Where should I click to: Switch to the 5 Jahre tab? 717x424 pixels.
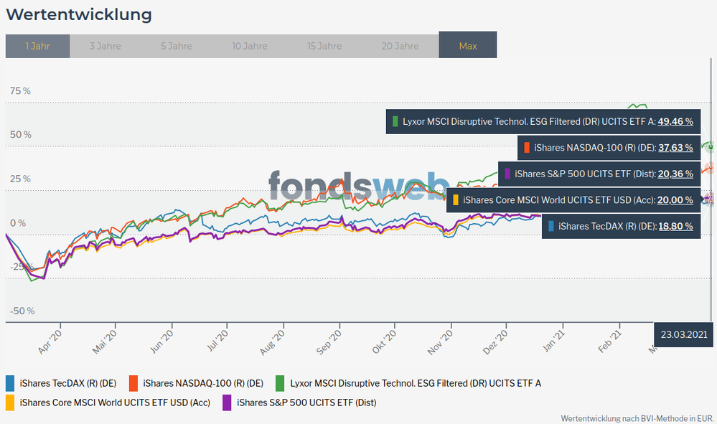click(176, 46)
